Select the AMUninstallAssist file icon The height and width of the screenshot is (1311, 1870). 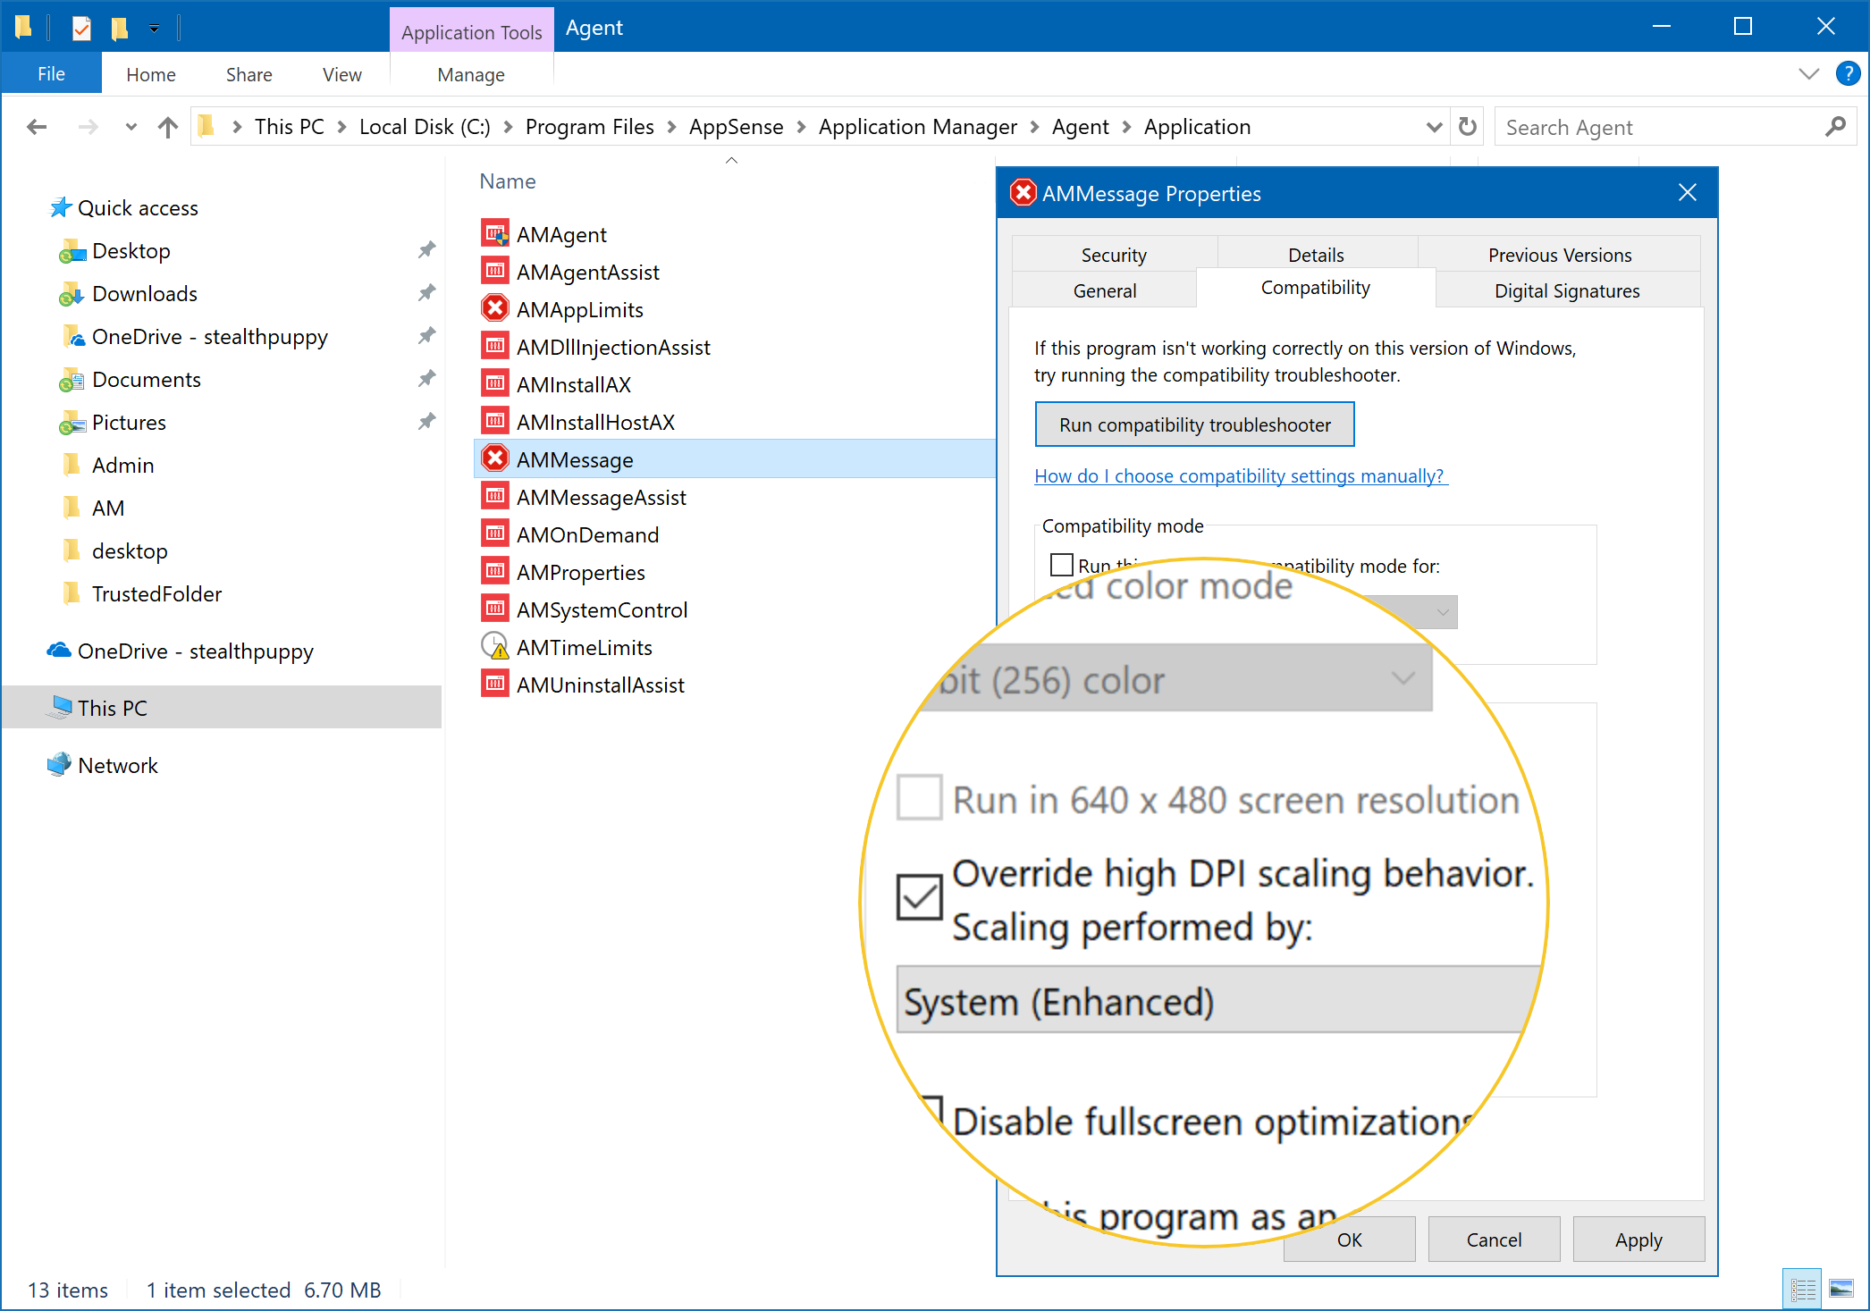(495, 685)
